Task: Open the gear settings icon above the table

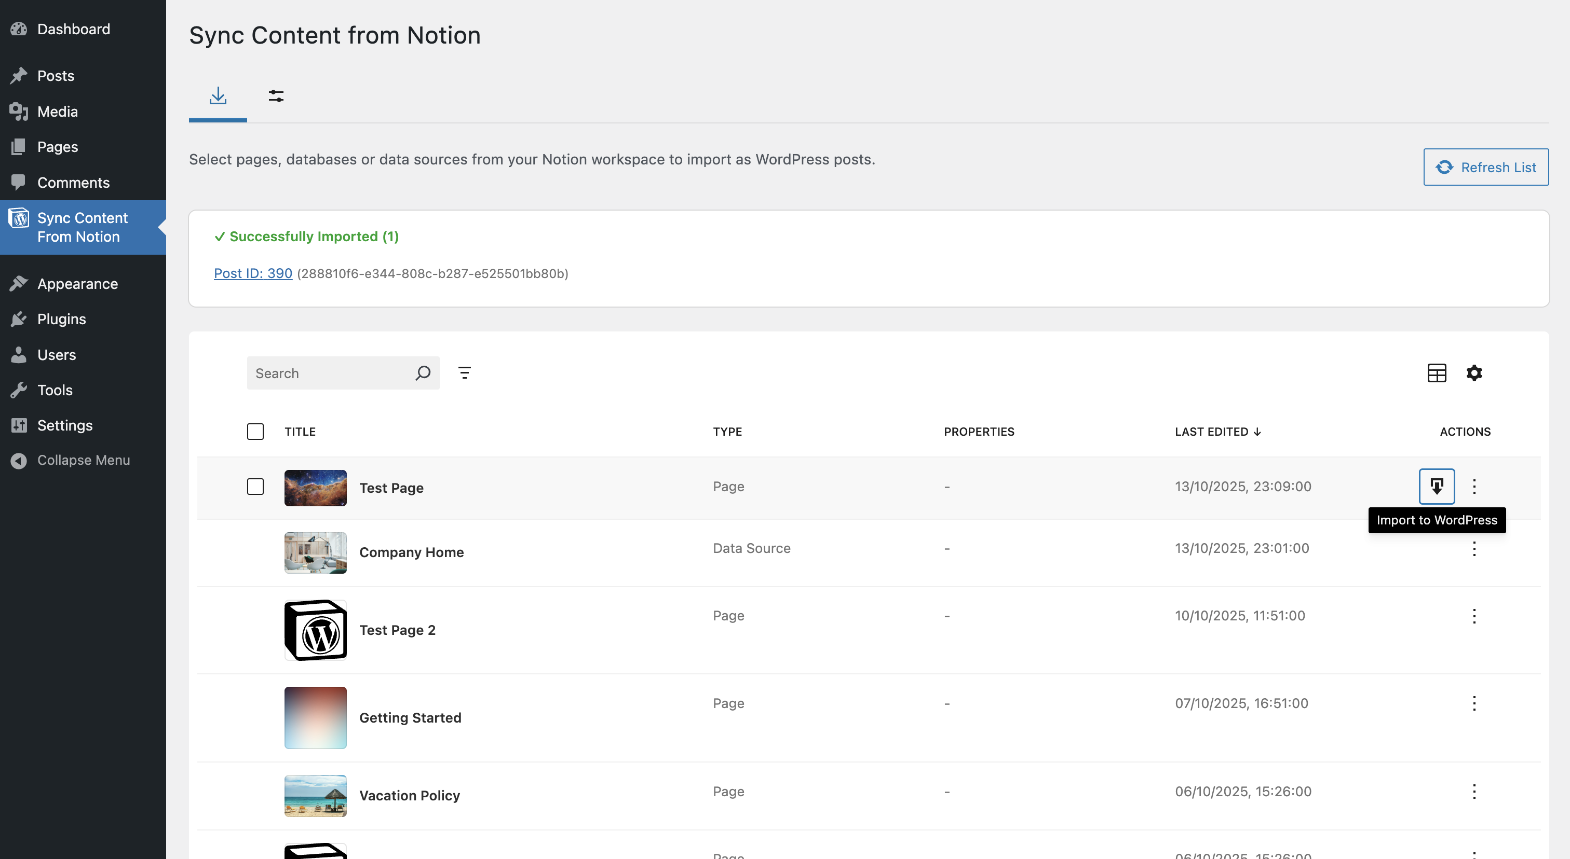Action: coord(1474,372)
